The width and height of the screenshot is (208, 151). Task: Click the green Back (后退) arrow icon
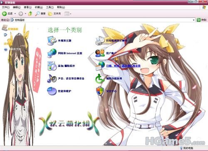click(4, 13)
